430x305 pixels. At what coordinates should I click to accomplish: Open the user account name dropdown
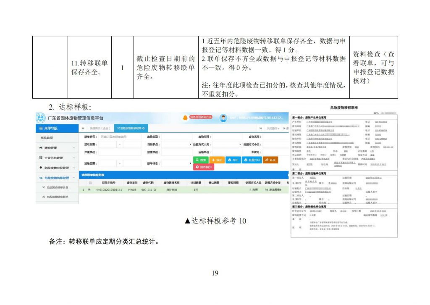[x=257, y=118]
